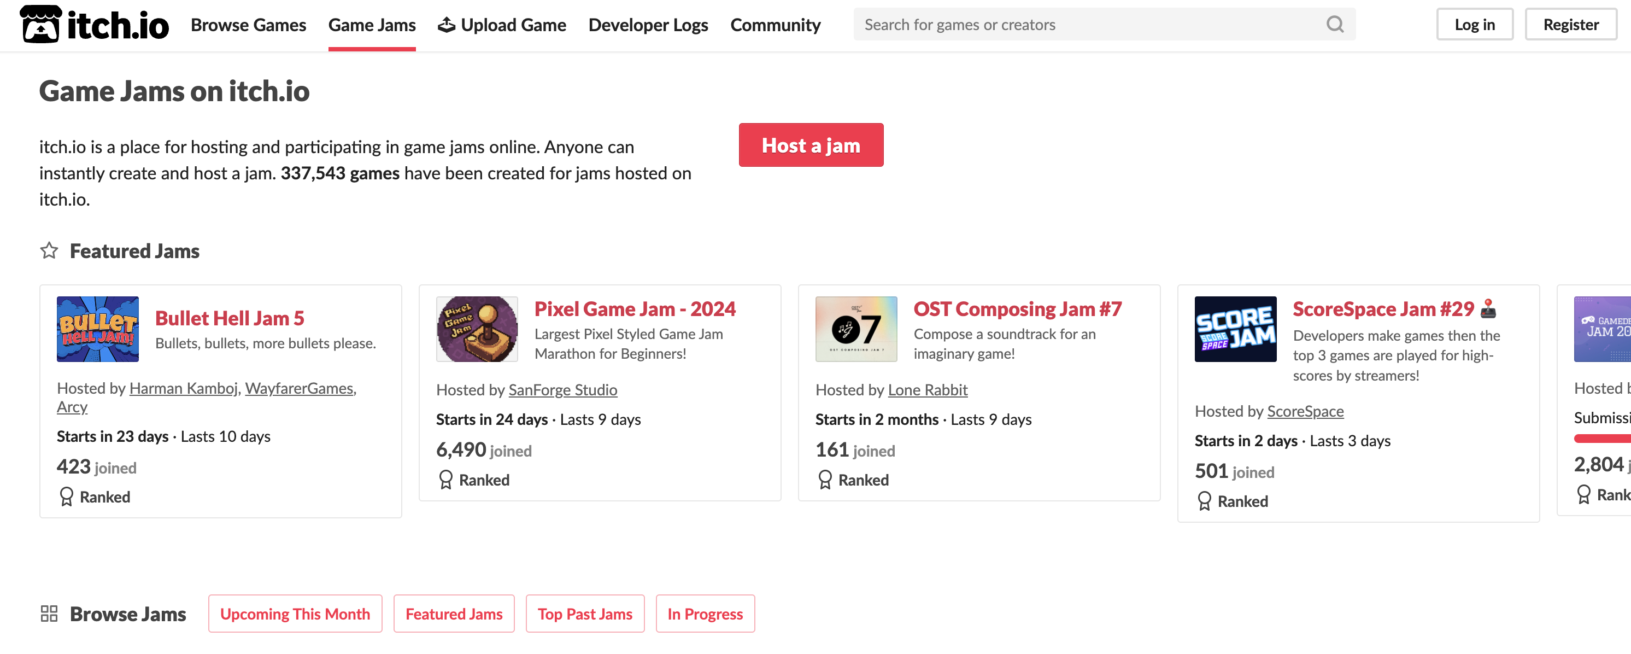Click the upload icon beside Upload Game
The height and width of the screenshot is (654, 1631).
(447, 24)
